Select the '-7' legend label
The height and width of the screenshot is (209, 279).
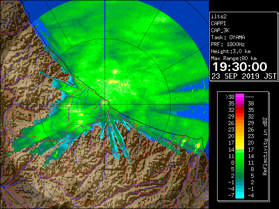point(231,196)
